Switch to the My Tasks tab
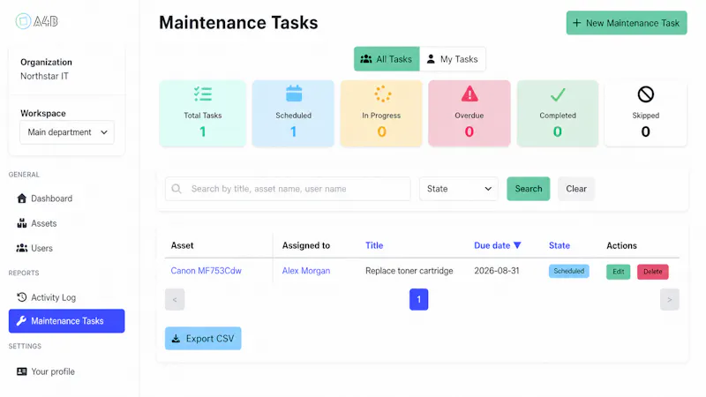706x397 pixels. pyautogui.click(x=453, y=59)
